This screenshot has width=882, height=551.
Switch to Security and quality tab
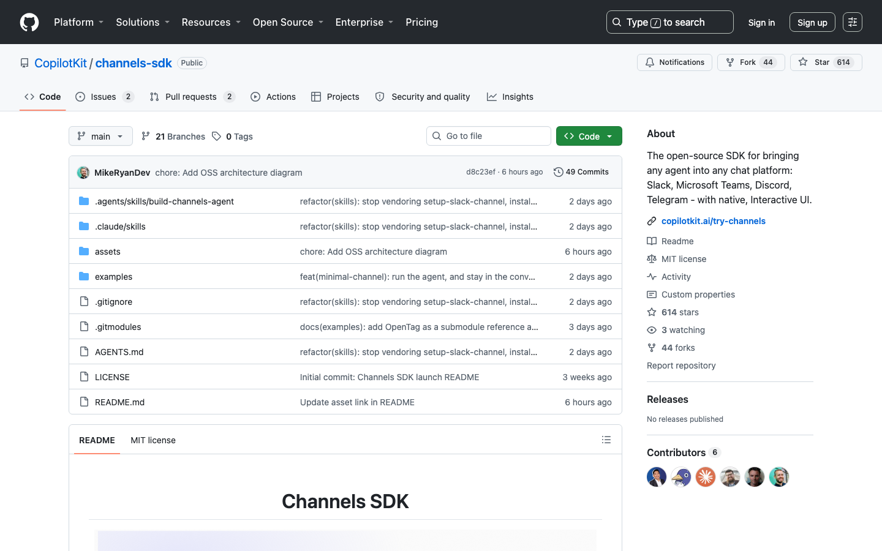point(423,97)
